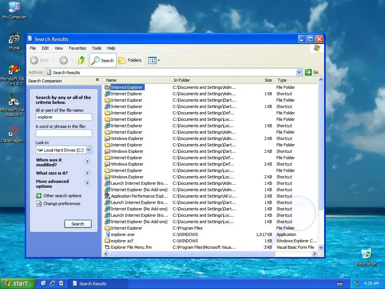Open the Recycle Bin desktop icon
Screen dimensions: 385x289
366,257
